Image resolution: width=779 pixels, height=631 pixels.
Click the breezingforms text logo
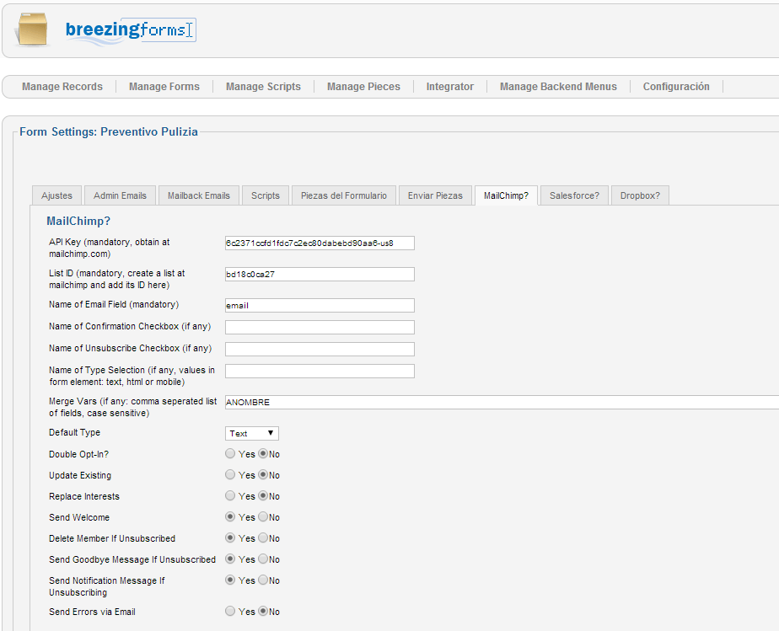[x=132, y=31]
